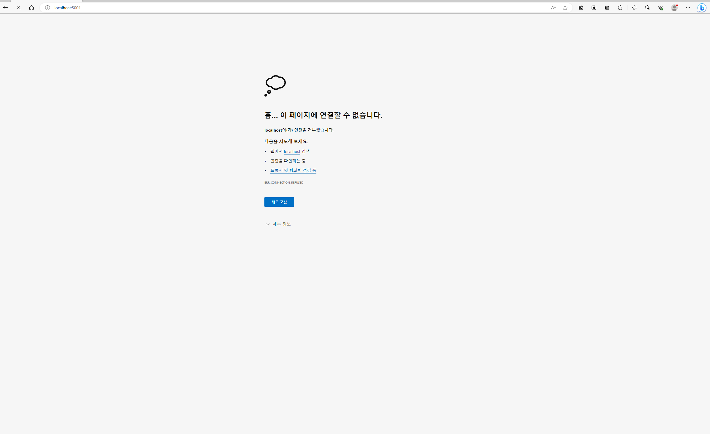The width and height of the screenshot is (710, 434).
Task: Click the paper plane extension icon
Action: (594, 8)
